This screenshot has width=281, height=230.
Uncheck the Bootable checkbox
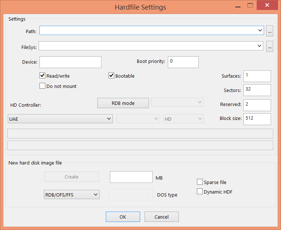111,76
